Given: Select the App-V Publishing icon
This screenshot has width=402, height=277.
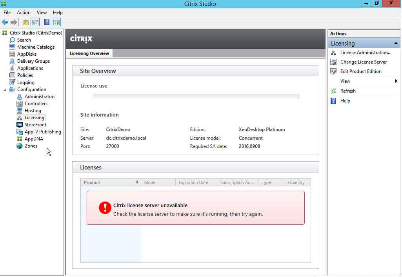Looking at the screenshot, I should [x=20, y=132].
